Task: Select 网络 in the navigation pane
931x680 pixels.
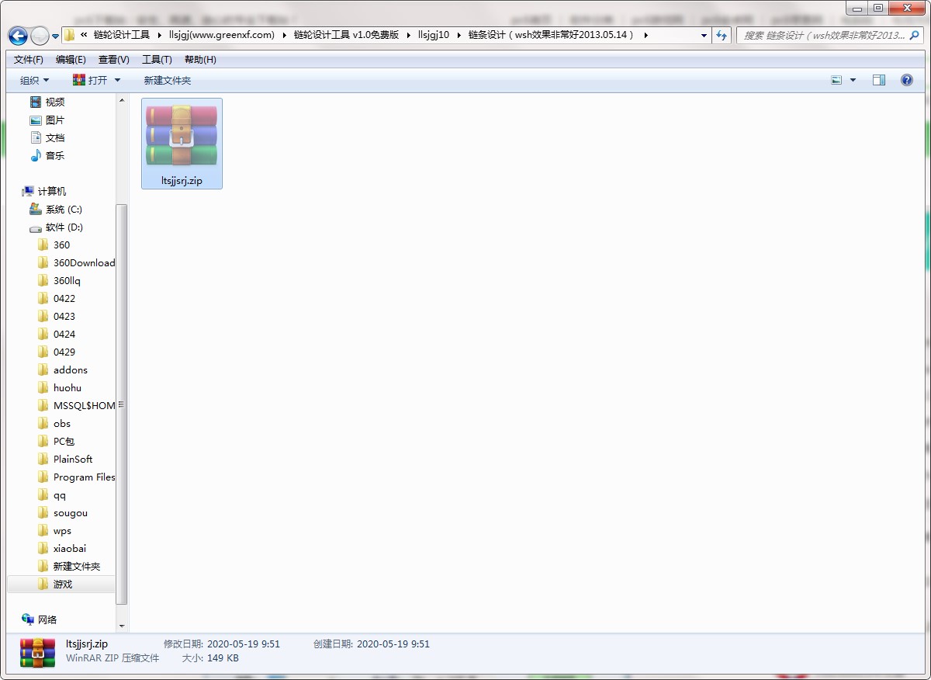Action: [40, 619]
